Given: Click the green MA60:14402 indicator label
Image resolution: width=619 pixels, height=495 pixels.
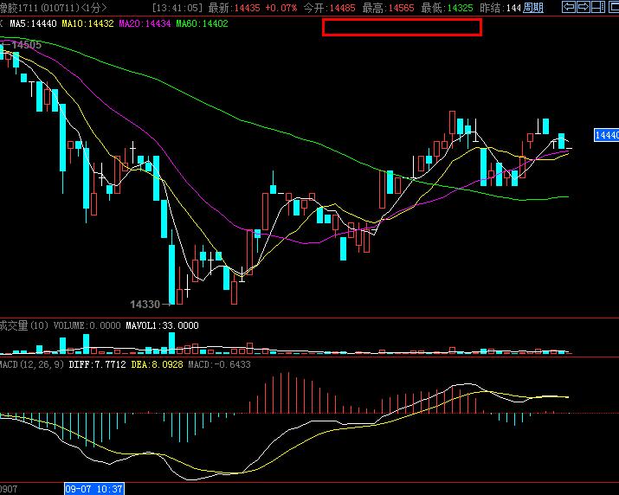Looking at the screenshot, I should point(202,23).
